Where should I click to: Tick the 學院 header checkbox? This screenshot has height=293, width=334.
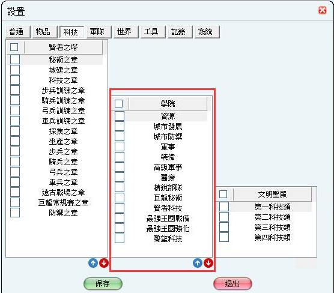tap(119, 104)
